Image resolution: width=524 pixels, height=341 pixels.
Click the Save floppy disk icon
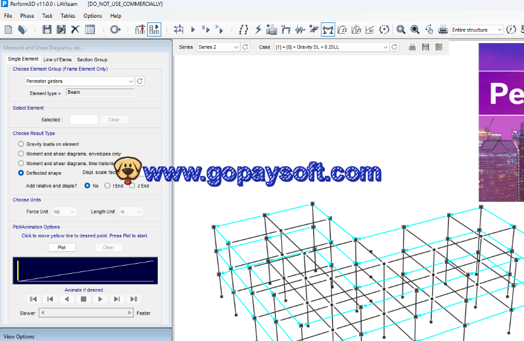click(47, 29)
